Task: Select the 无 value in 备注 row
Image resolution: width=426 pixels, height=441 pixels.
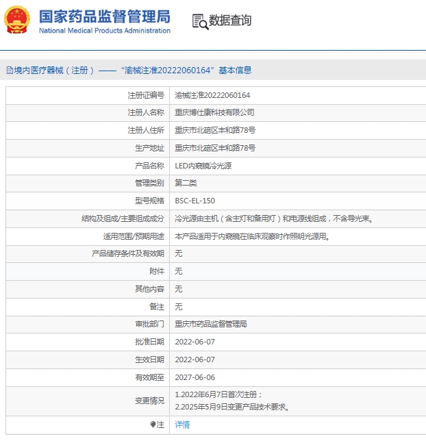Action: (178, 307)
